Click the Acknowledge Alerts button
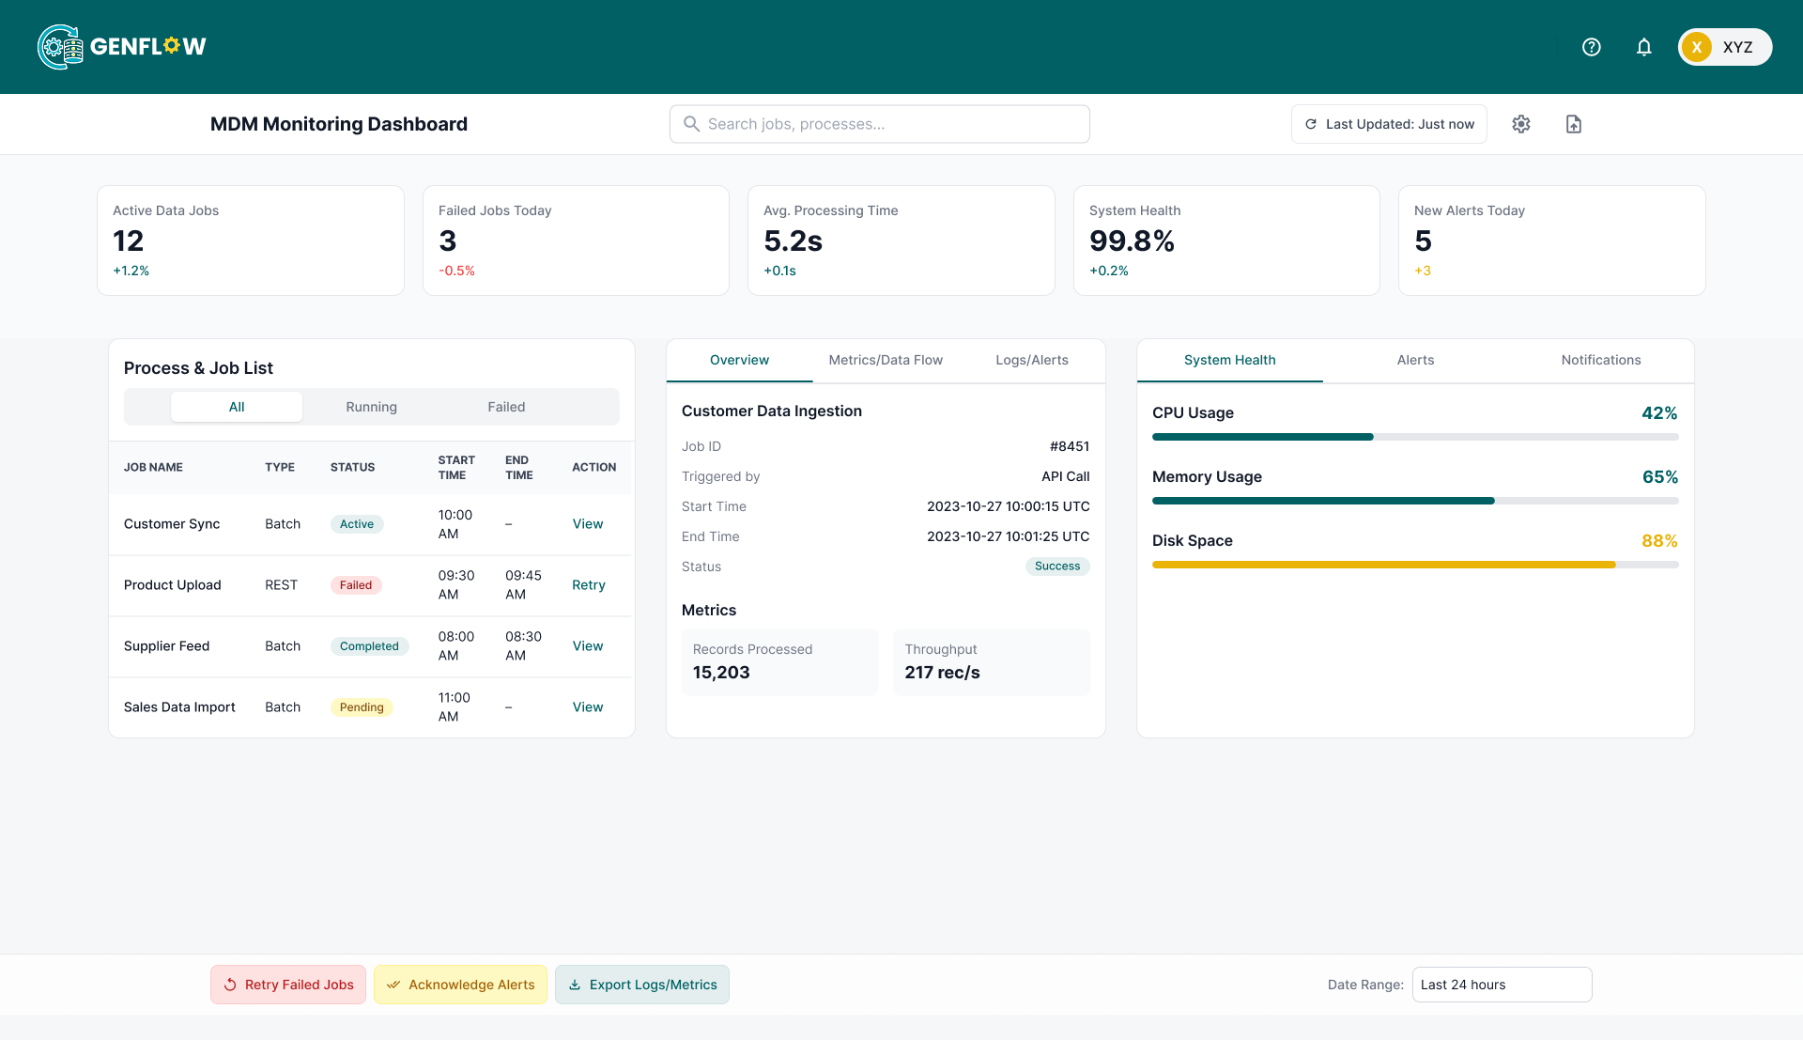 [x=460, y=985]
